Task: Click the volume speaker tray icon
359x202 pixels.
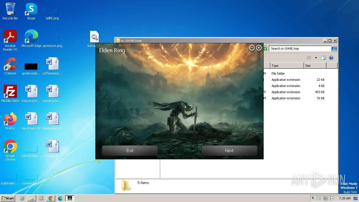Action: click(319, 198)
